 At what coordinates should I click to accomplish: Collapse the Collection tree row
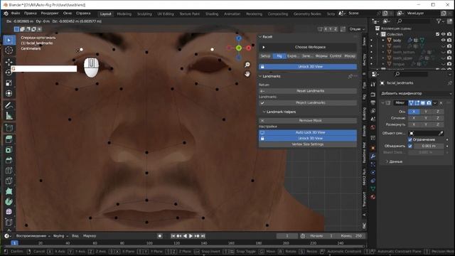[x=378, y=34]
